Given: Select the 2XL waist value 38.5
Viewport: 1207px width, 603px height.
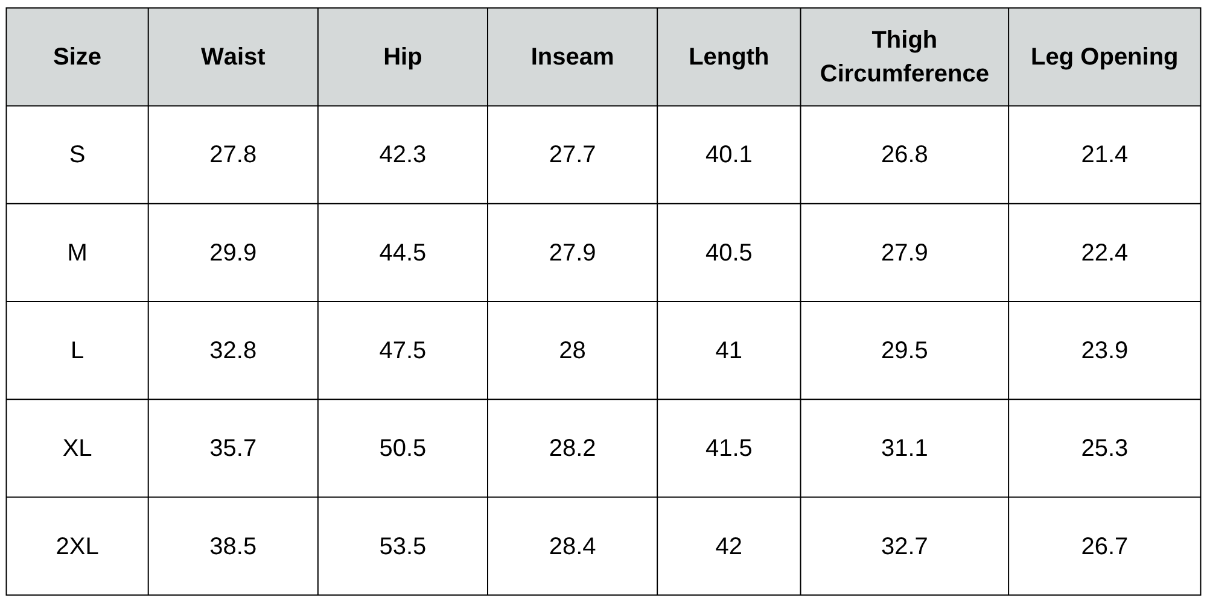Looking at the screenshot, I should click(x=233, y=546).
